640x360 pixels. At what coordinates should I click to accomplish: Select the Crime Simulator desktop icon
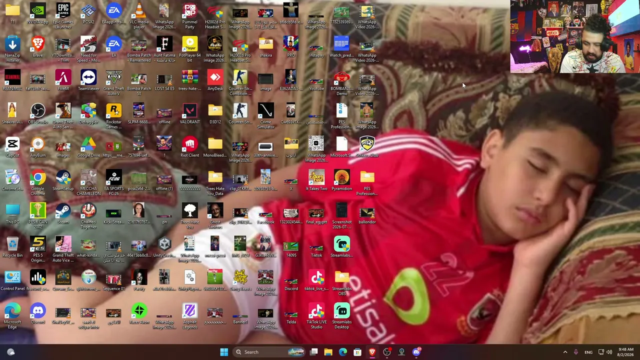[x=265, y=116]
